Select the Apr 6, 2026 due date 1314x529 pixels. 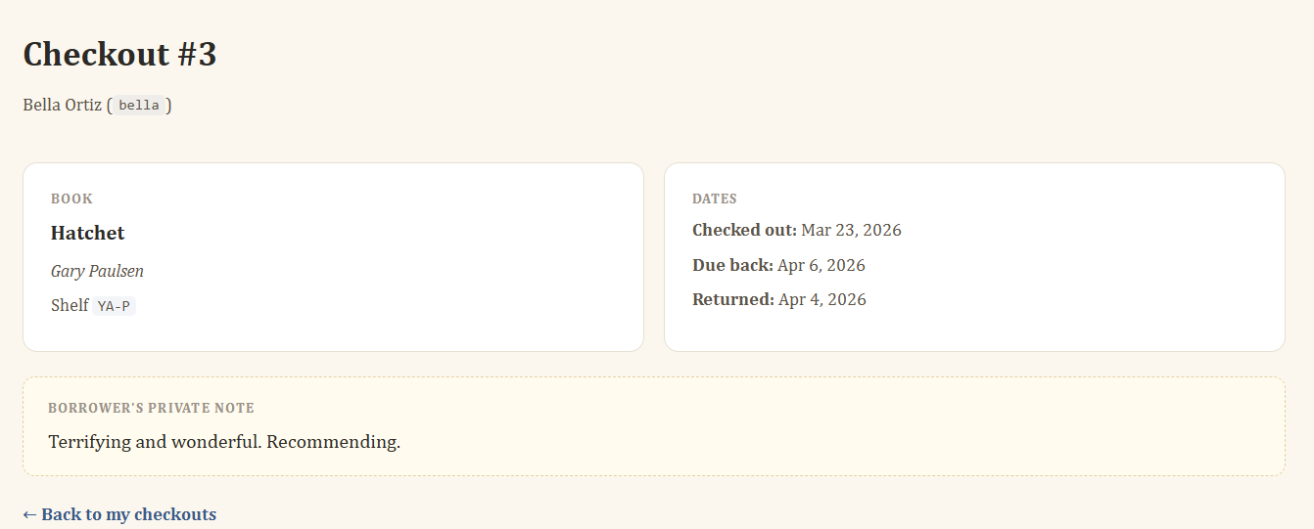[x=821, y=265]
